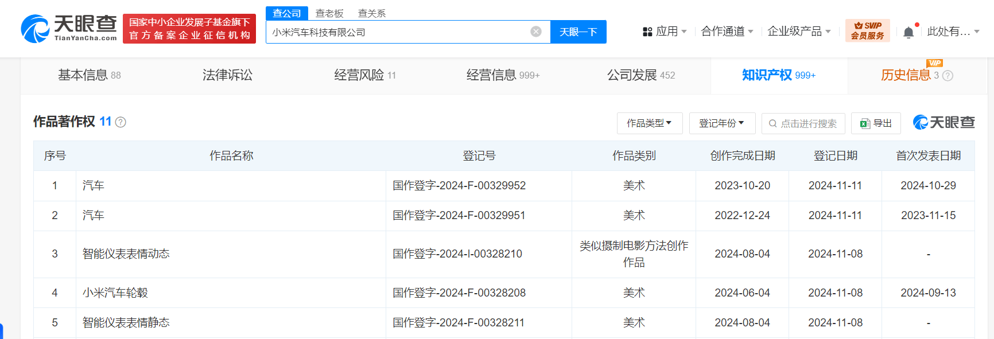Screen dimensions: 994x339
Task: Open the 企业级产品 dropdown menu
Action: click(799, 32)
